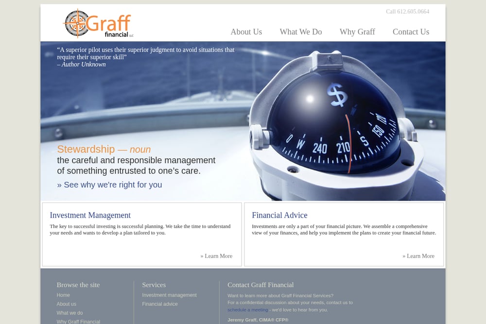Click Learn More under Investment Management
Screen dimensions: 486x324
click(x=216, y=256)
